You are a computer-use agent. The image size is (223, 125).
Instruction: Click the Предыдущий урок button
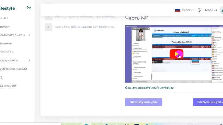pyautogui.click(x=144, y=102)
